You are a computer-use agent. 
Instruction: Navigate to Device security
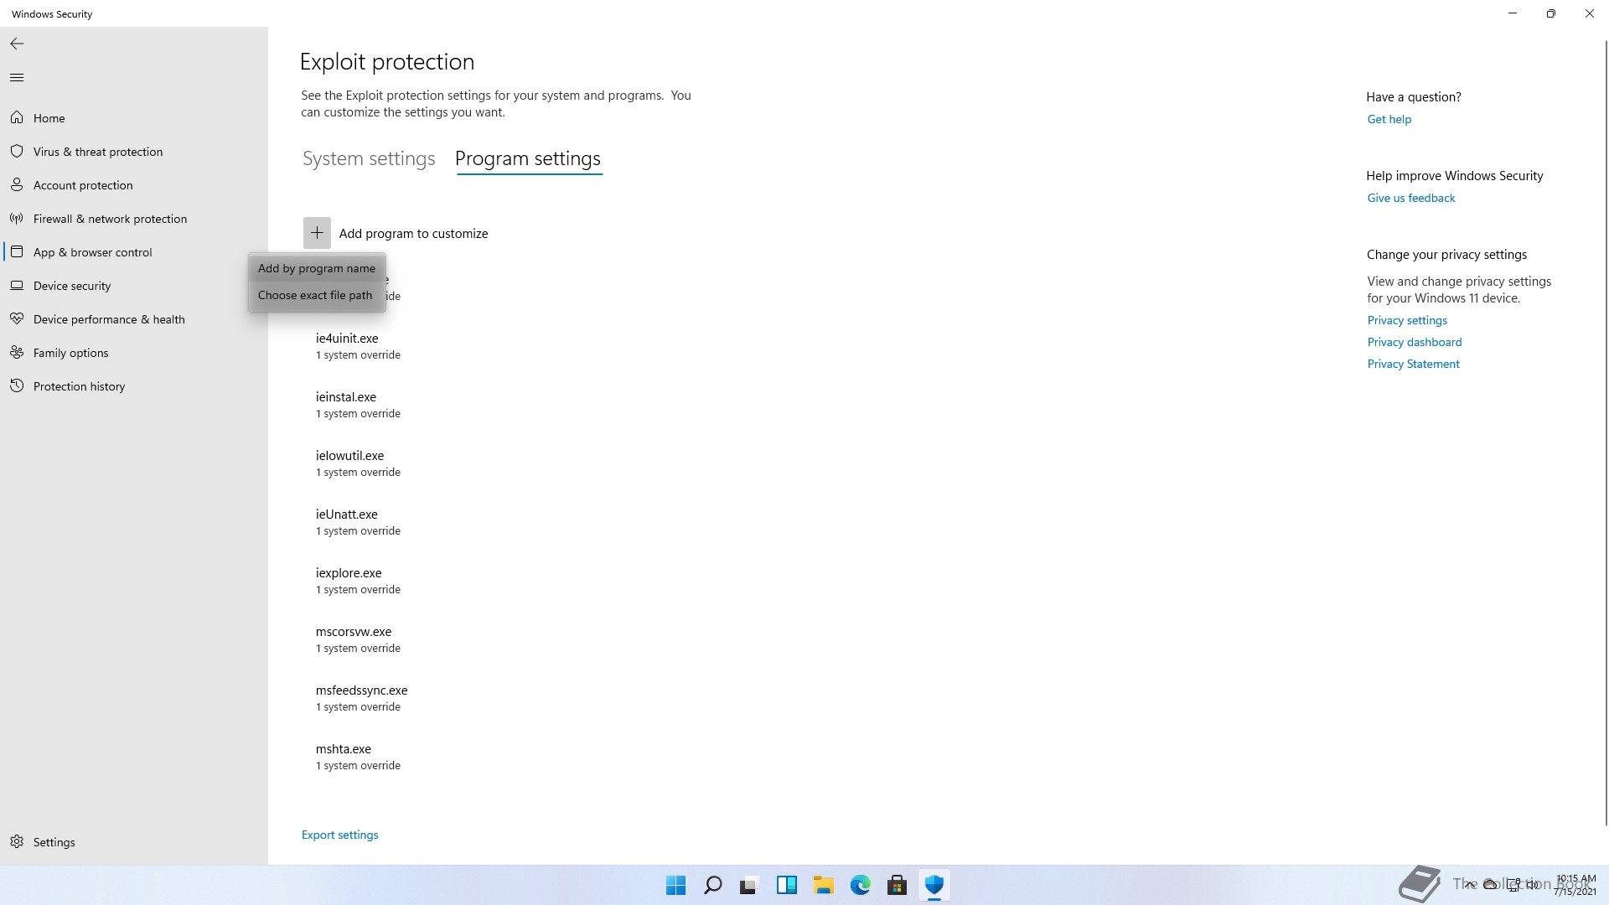pyautogui.click(x=72, y=286)
